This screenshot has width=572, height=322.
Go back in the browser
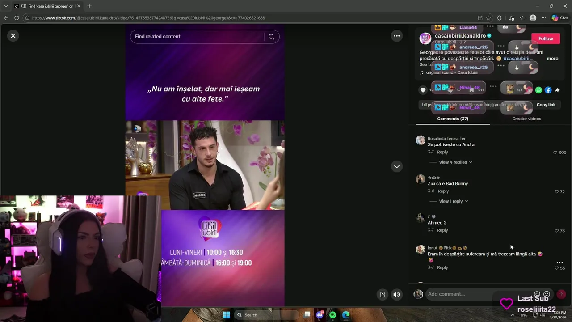(x=6, y=18)
